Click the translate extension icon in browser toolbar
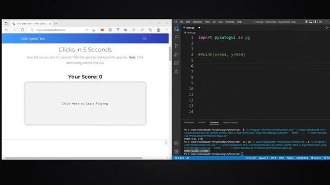The height and width of the screenshot is (185, 330). (x=126, y=30)
